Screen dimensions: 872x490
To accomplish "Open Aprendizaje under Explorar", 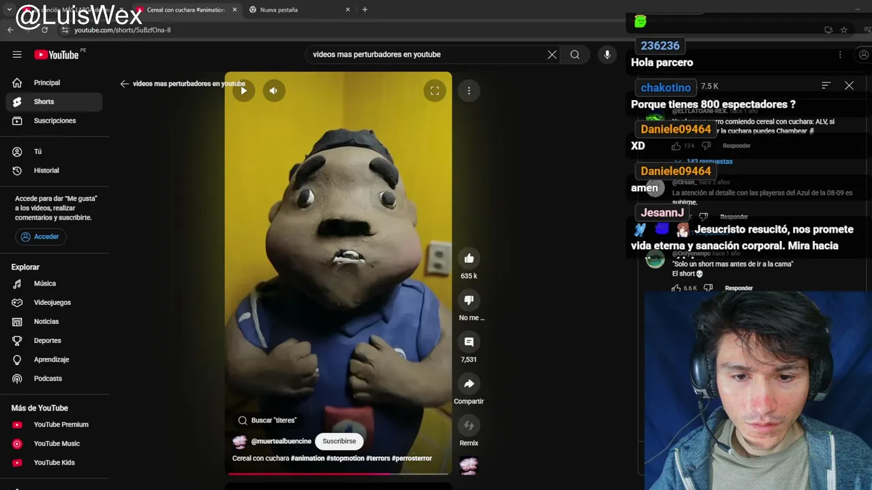I will point(54,359).
